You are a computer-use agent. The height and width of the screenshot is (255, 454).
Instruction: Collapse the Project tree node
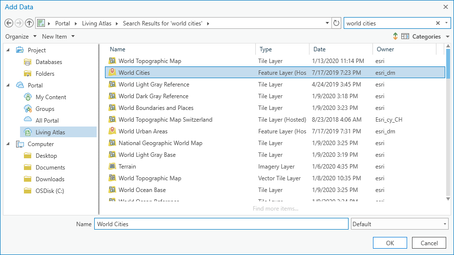pyautogui.click(x=8, y=50)
